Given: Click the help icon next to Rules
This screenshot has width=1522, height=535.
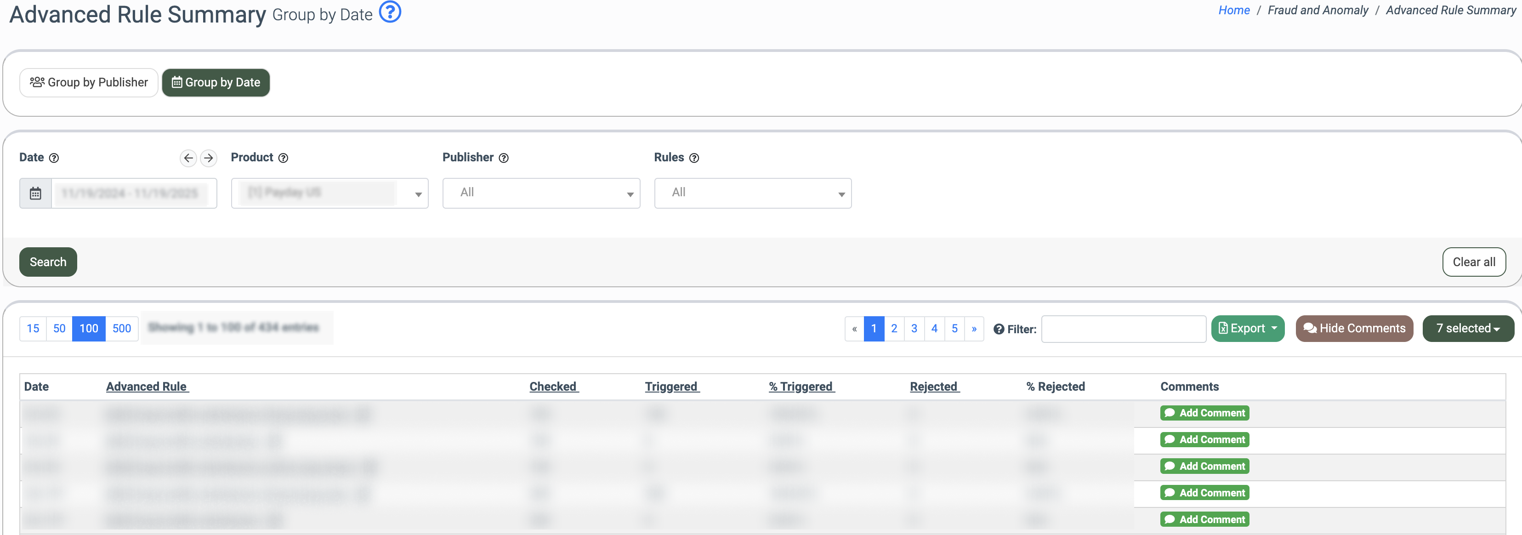Looking at the screenshot, I should pyautogui.click(x=694, y=158).
